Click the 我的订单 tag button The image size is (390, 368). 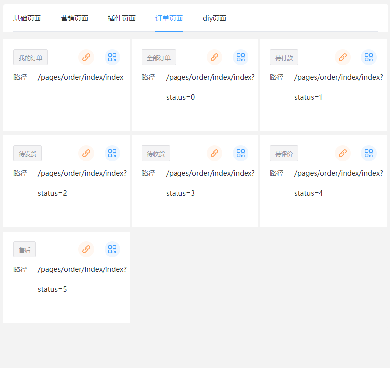coord(31,58)
